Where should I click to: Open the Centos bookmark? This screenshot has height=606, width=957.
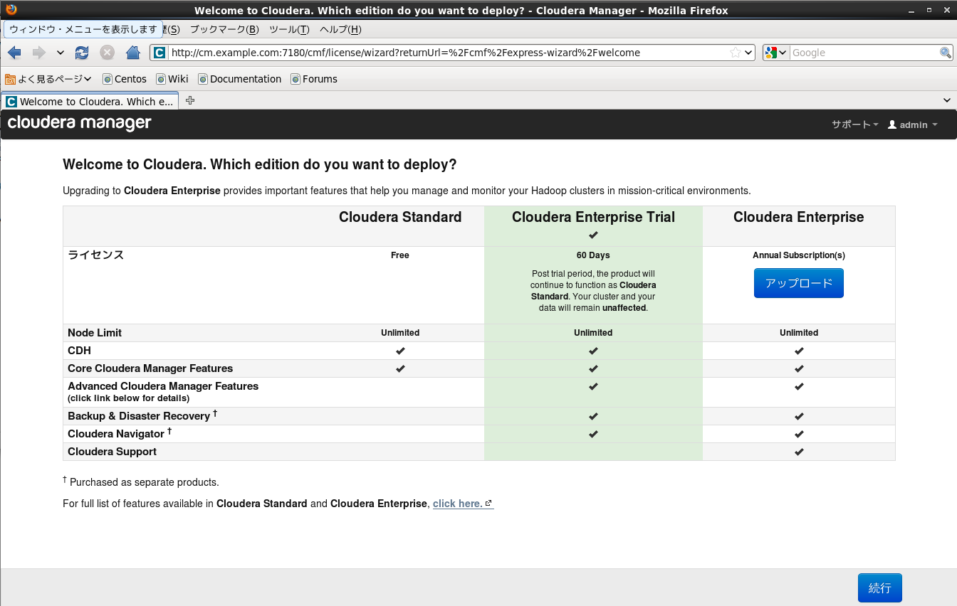pyautogui.click(x=125, y=79)
